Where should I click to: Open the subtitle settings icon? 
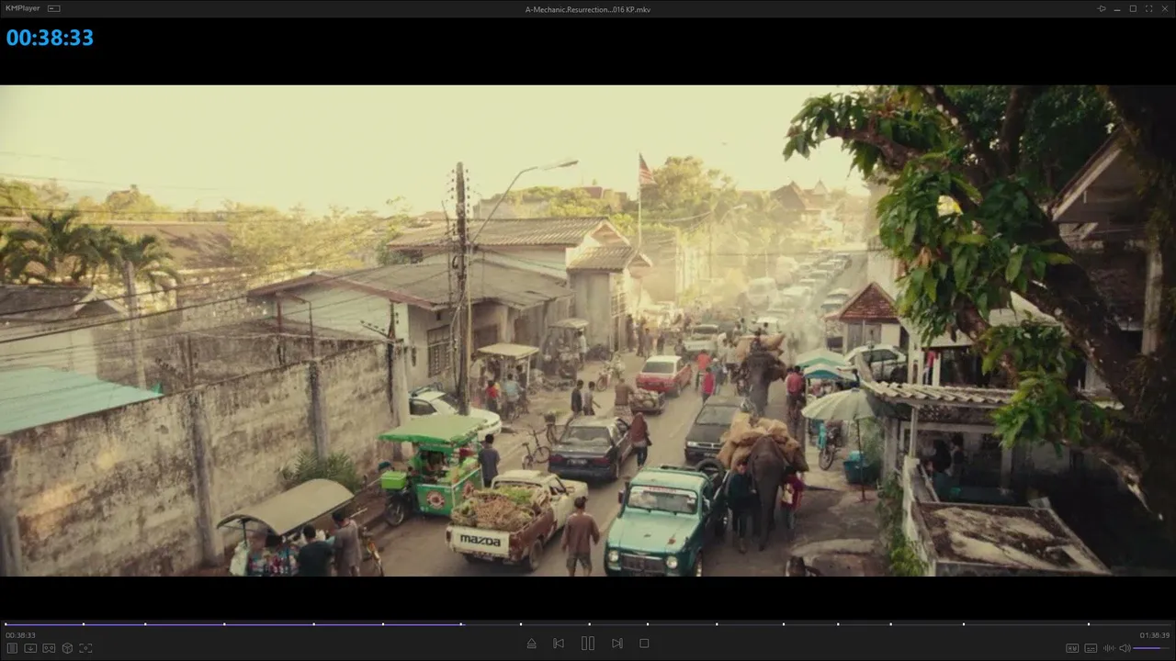(x=1091, y=648)
